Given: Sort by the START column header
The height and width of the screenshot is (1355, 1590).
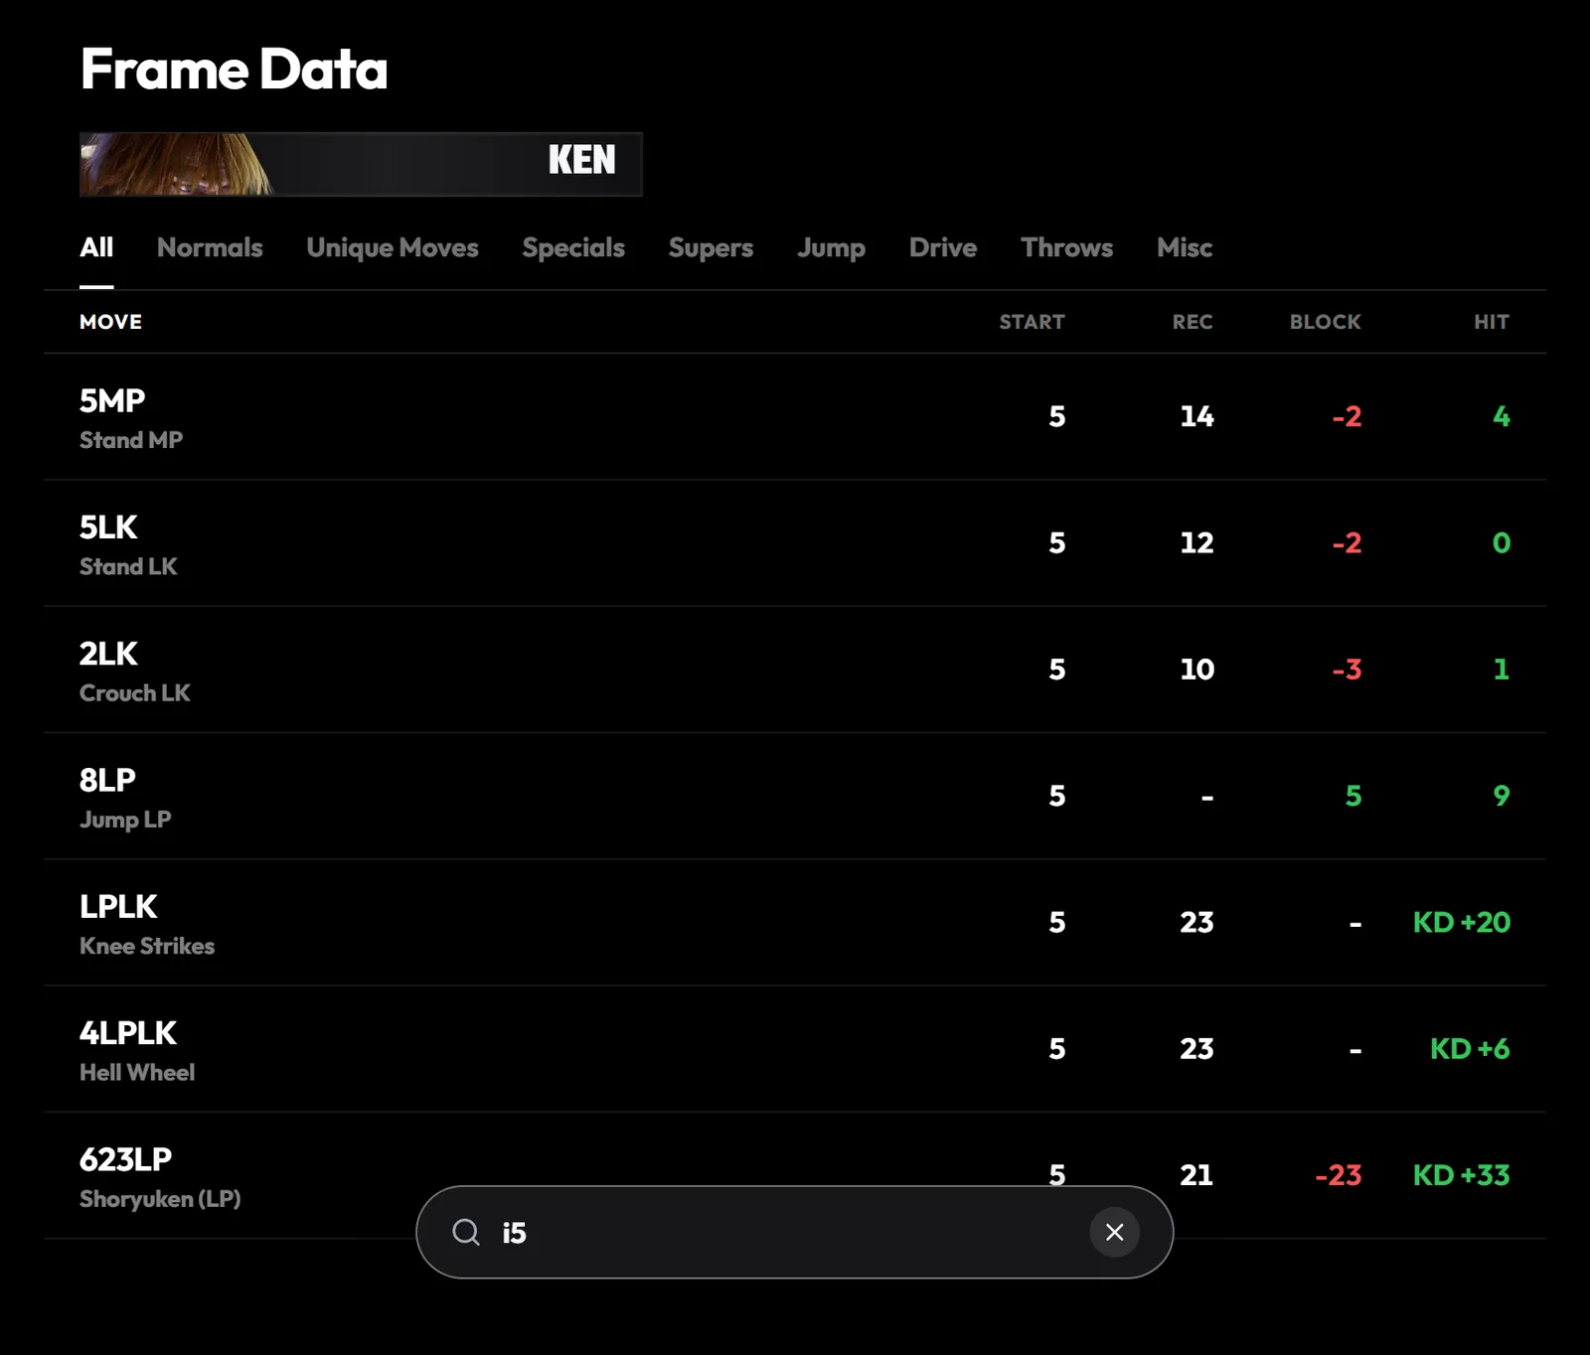Looking at the screenshot, I should (1032, 322).
